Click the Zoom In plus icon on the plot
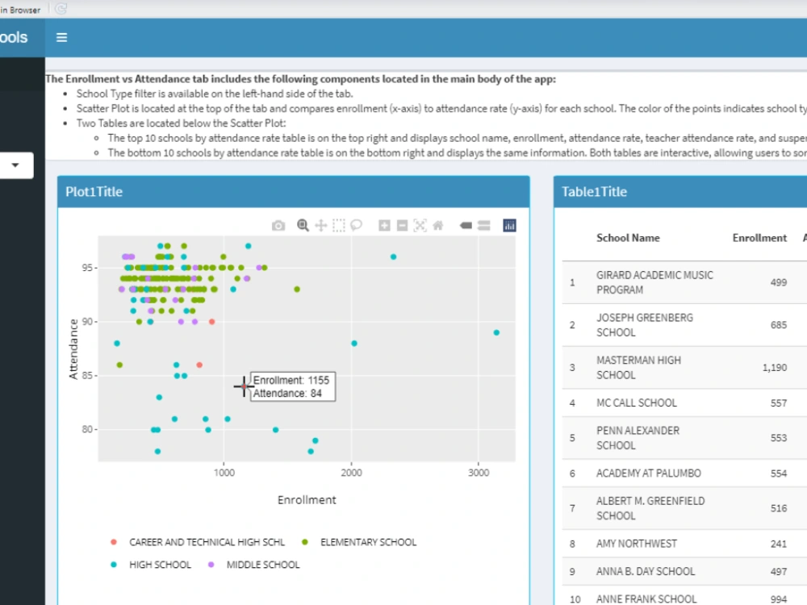Viewport: 807px width, 605px height. click(x=384, y=225)
